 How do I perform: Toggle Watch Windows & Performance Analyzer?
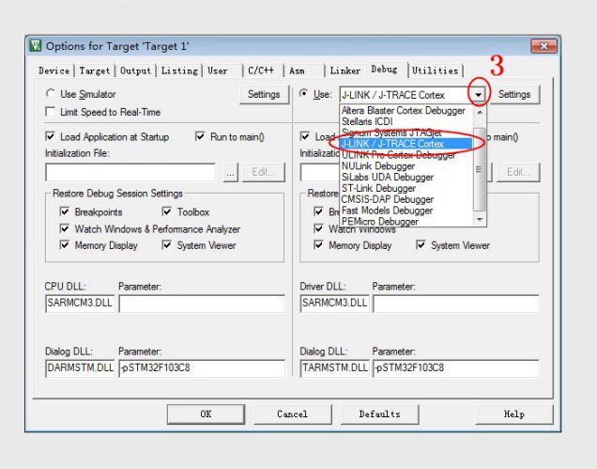65,228
